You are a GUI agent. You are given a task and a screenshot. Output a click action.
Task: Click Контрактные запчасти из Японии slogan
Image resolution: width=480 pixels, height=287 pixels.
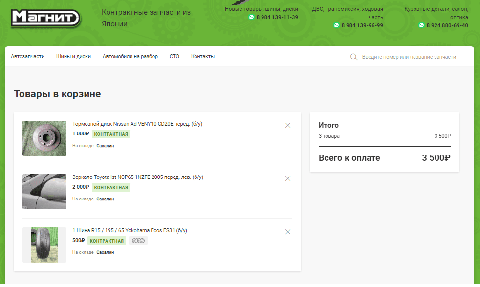(x=146, y=18)
